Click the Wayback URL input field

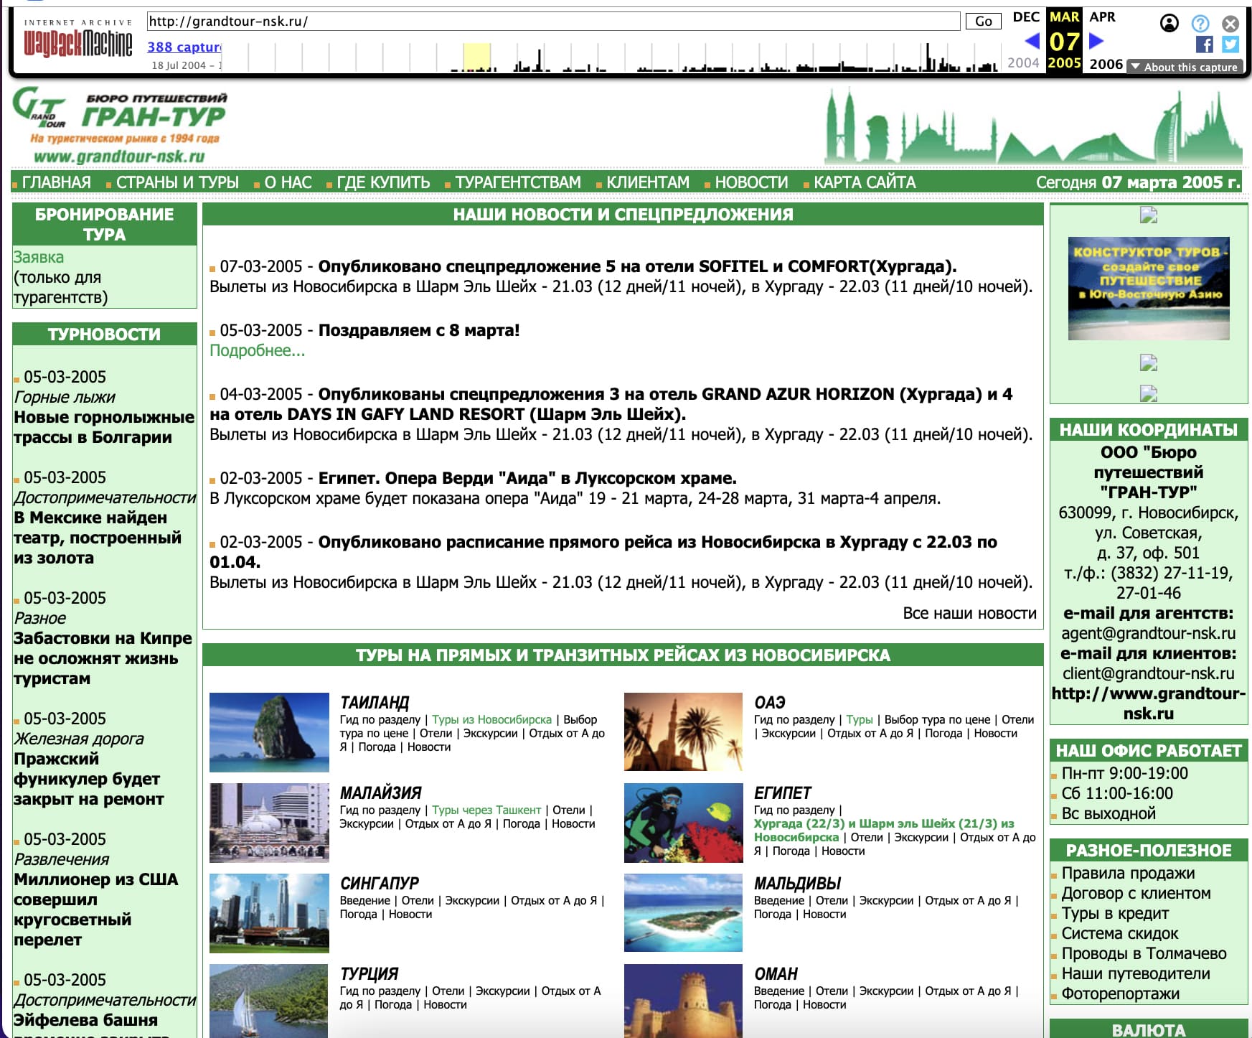coord(552,22)
